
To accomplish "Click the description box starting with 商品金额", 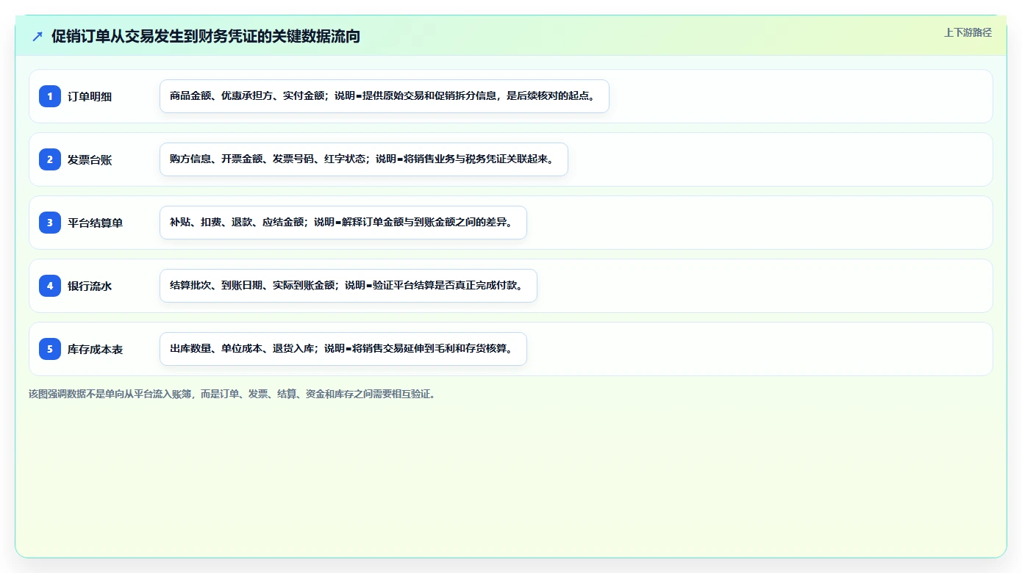I will (x=385, y=96).
